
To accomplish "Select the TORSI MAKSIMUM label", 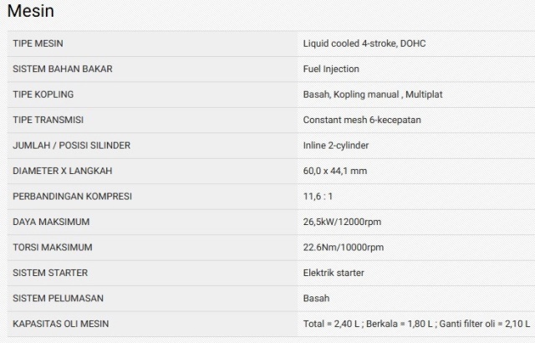I will tap(53, 248).
